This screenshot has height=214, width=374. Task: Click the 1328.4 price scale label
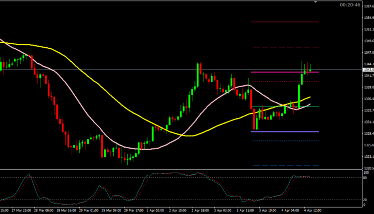(x=368, y=134)
